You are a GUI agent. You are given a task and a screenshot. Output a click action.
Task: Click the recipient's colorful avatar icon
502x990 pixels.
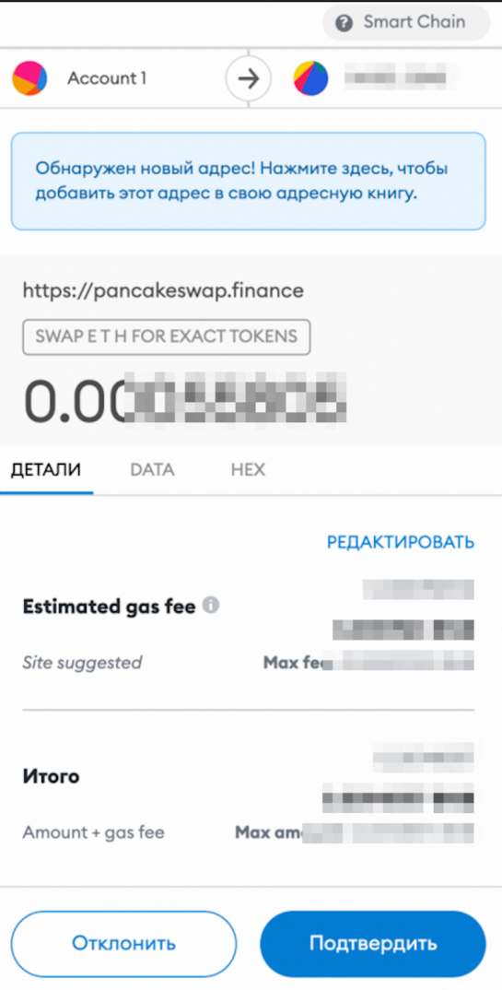coord(311,78)
